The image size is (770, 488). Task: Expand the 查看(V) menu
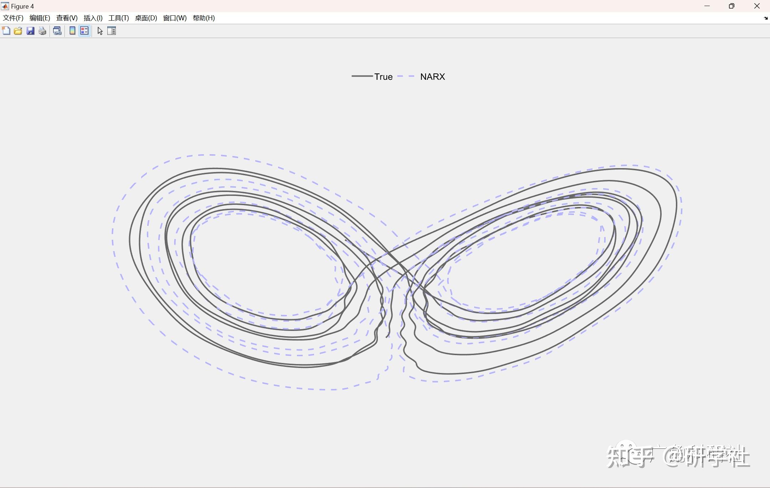point(67,18)
